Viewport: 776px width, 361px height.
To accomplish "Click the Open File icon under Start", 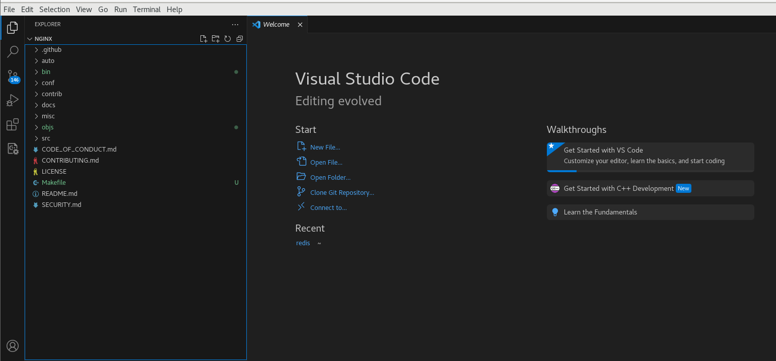I will (x=302, y=162).
